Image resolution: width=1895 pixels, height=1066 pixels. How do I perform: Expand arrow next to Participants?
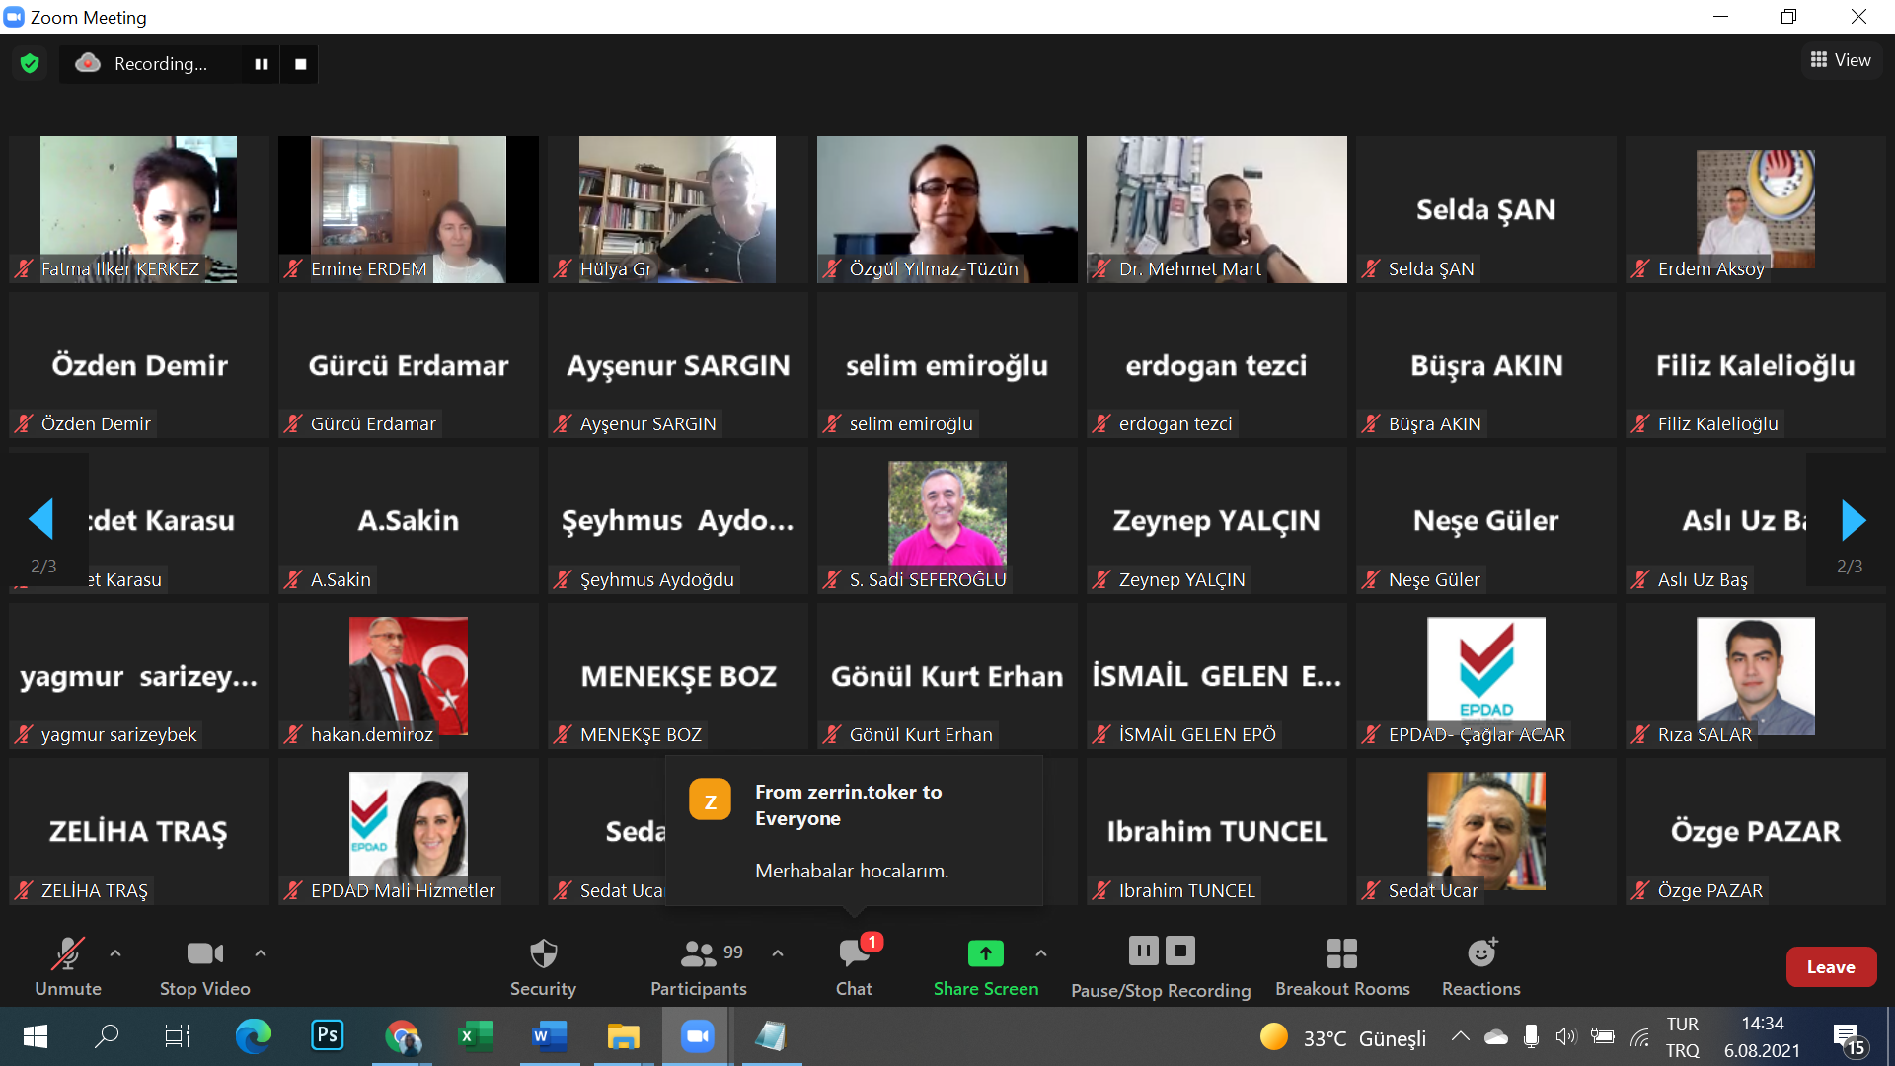(778, 953)
